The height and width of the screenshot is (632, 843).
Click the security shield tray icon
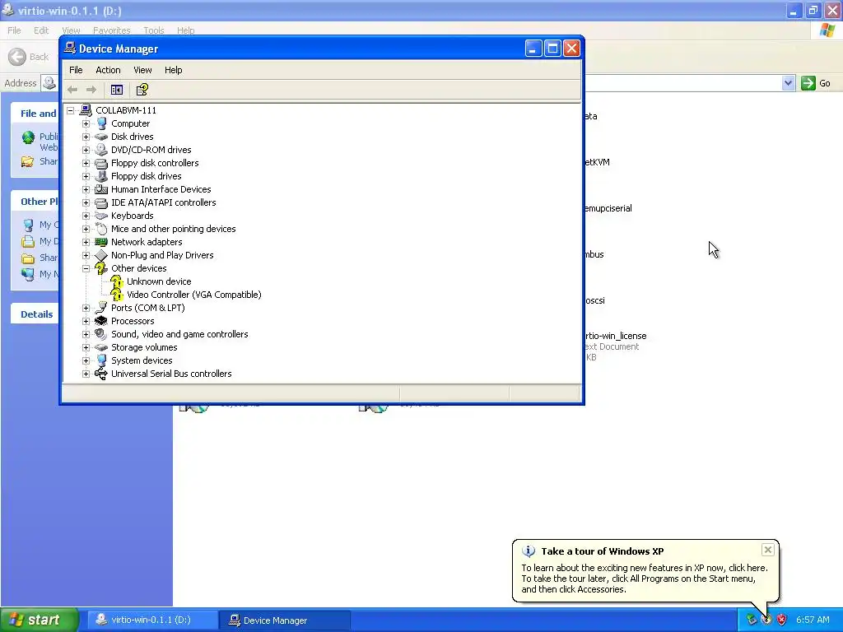(782, 620)
